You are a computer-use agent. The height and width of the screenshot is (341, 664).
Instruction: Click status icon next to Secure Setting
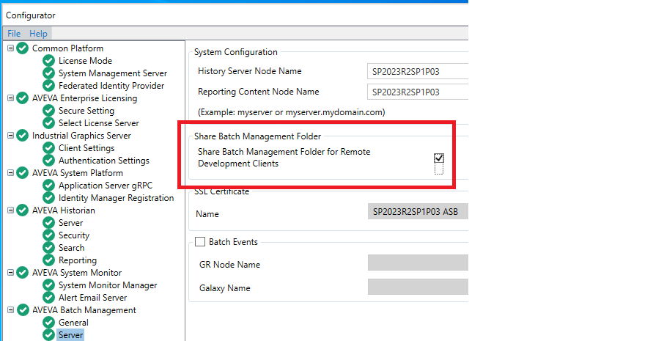click(x=48, y=111)
